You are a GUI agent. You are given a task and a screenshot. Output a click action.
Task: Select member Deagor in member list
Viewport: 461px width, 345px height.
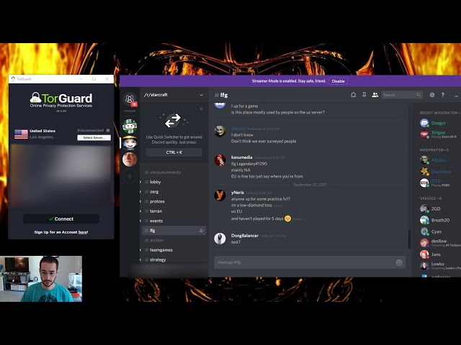[x=438, y=123]
